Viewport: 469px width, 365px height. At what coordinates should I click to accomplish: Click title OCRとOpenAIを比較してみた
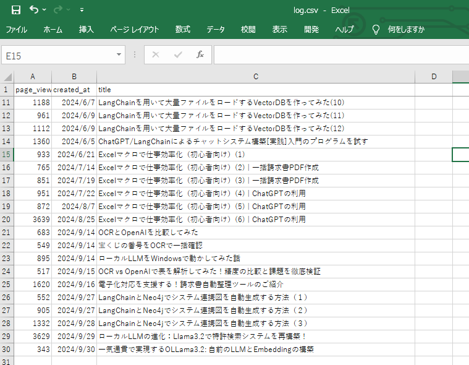click(256, 233)
